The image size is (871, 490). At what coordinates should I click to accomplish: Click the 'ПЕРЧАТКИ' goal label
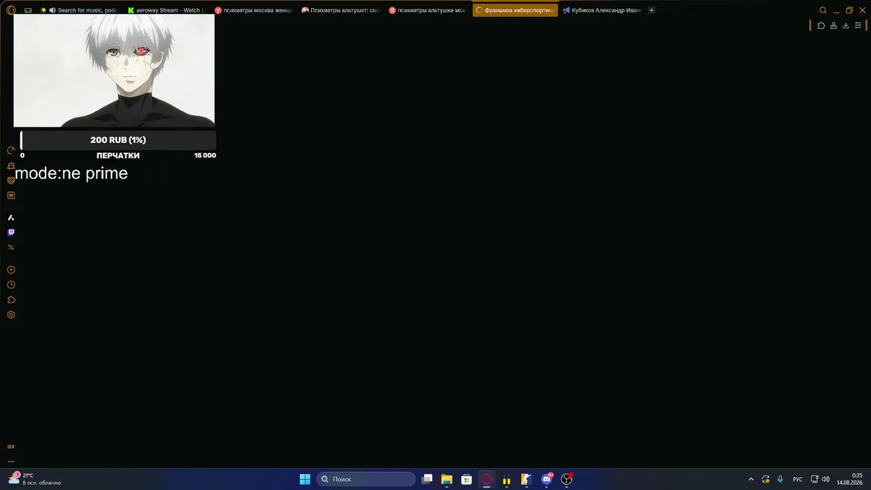(x=118, y=156)
